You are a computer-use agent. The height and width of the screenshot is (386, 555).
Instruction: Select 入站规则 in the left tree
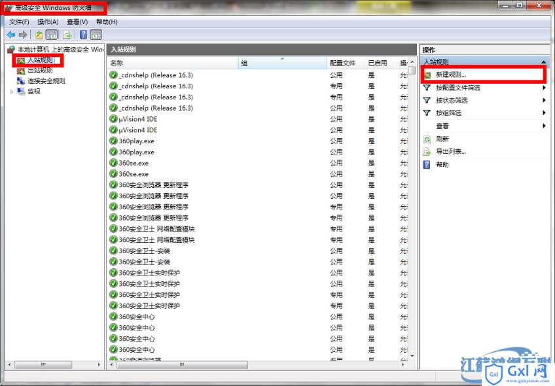click(40, 60)
